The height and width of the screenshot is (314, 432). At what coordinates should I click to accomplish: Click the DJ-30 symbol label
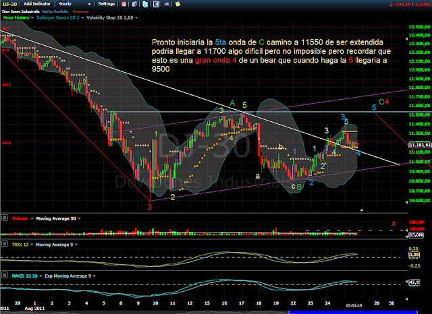coord(9,5)
